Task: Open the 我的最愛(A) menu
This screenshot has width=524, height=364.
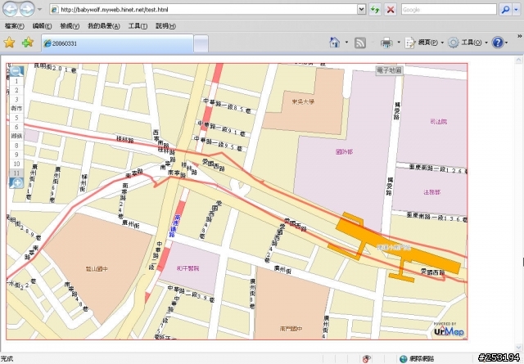Action: [x=104, y=25]
